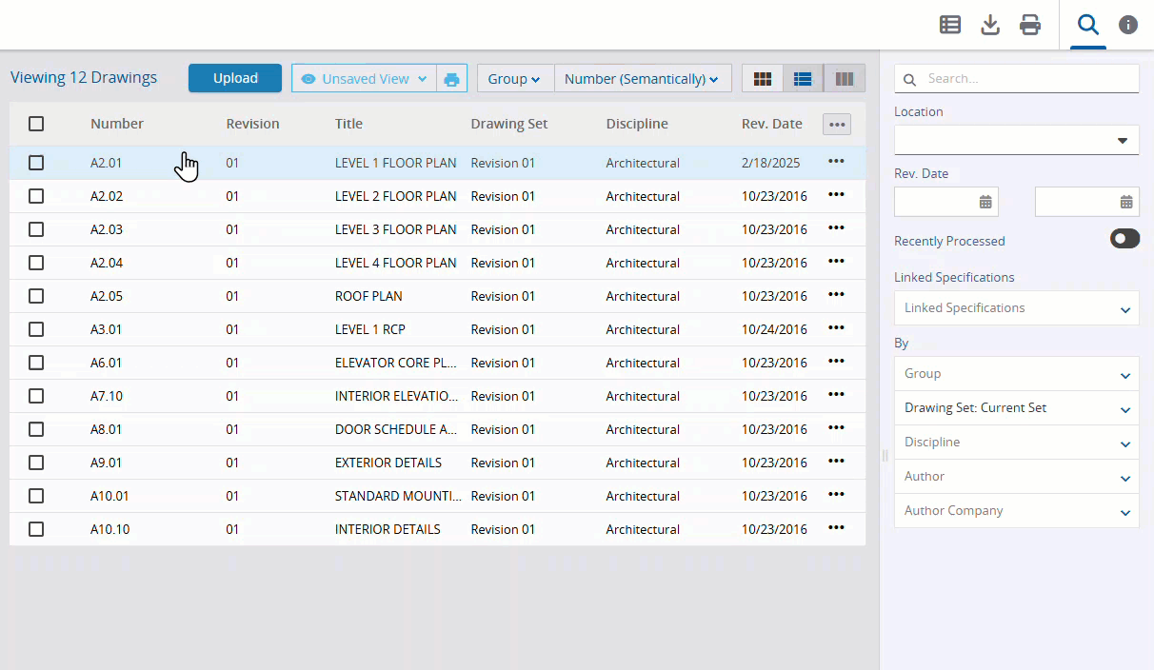Image resolution: width=1154 pixels, height=670 pixels.
Task: Open the Number (Semantically) sort dropdown
Action: point(642,79)
